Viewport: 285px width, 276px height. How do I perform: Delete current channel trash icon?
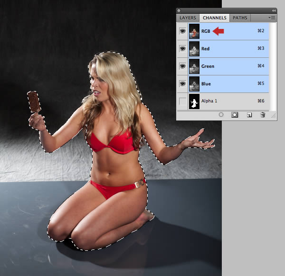click(x=263, y=115)
